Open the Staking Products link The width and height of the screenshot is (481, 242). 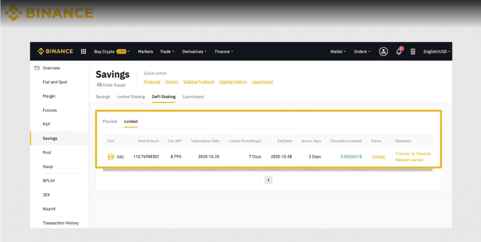[199, 82]
